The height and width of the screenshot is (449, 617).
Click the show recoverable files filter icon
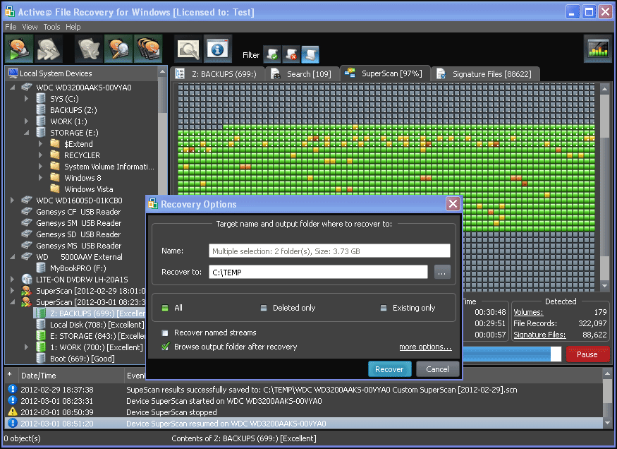(x=272, y=54)
